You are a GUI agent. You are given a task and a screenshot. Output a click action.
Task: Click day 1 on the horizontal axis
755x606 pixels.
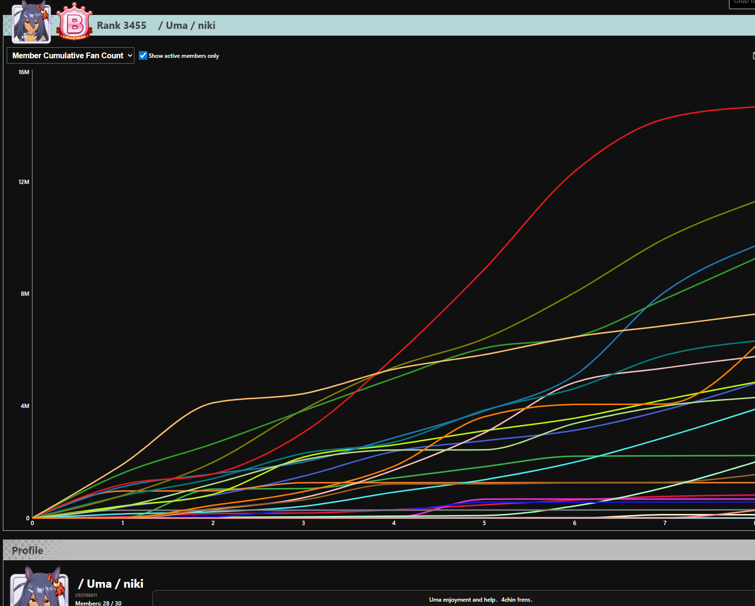[123, 523]
